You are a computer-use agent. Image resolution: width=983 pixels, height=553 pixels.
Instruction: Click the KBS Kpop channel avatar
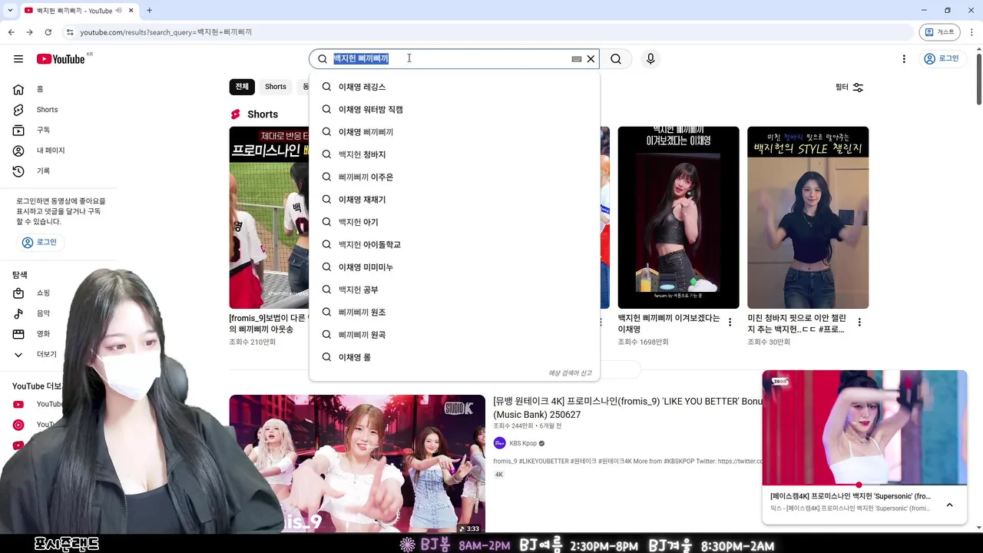pyautogui.click(x=500, y=443)
